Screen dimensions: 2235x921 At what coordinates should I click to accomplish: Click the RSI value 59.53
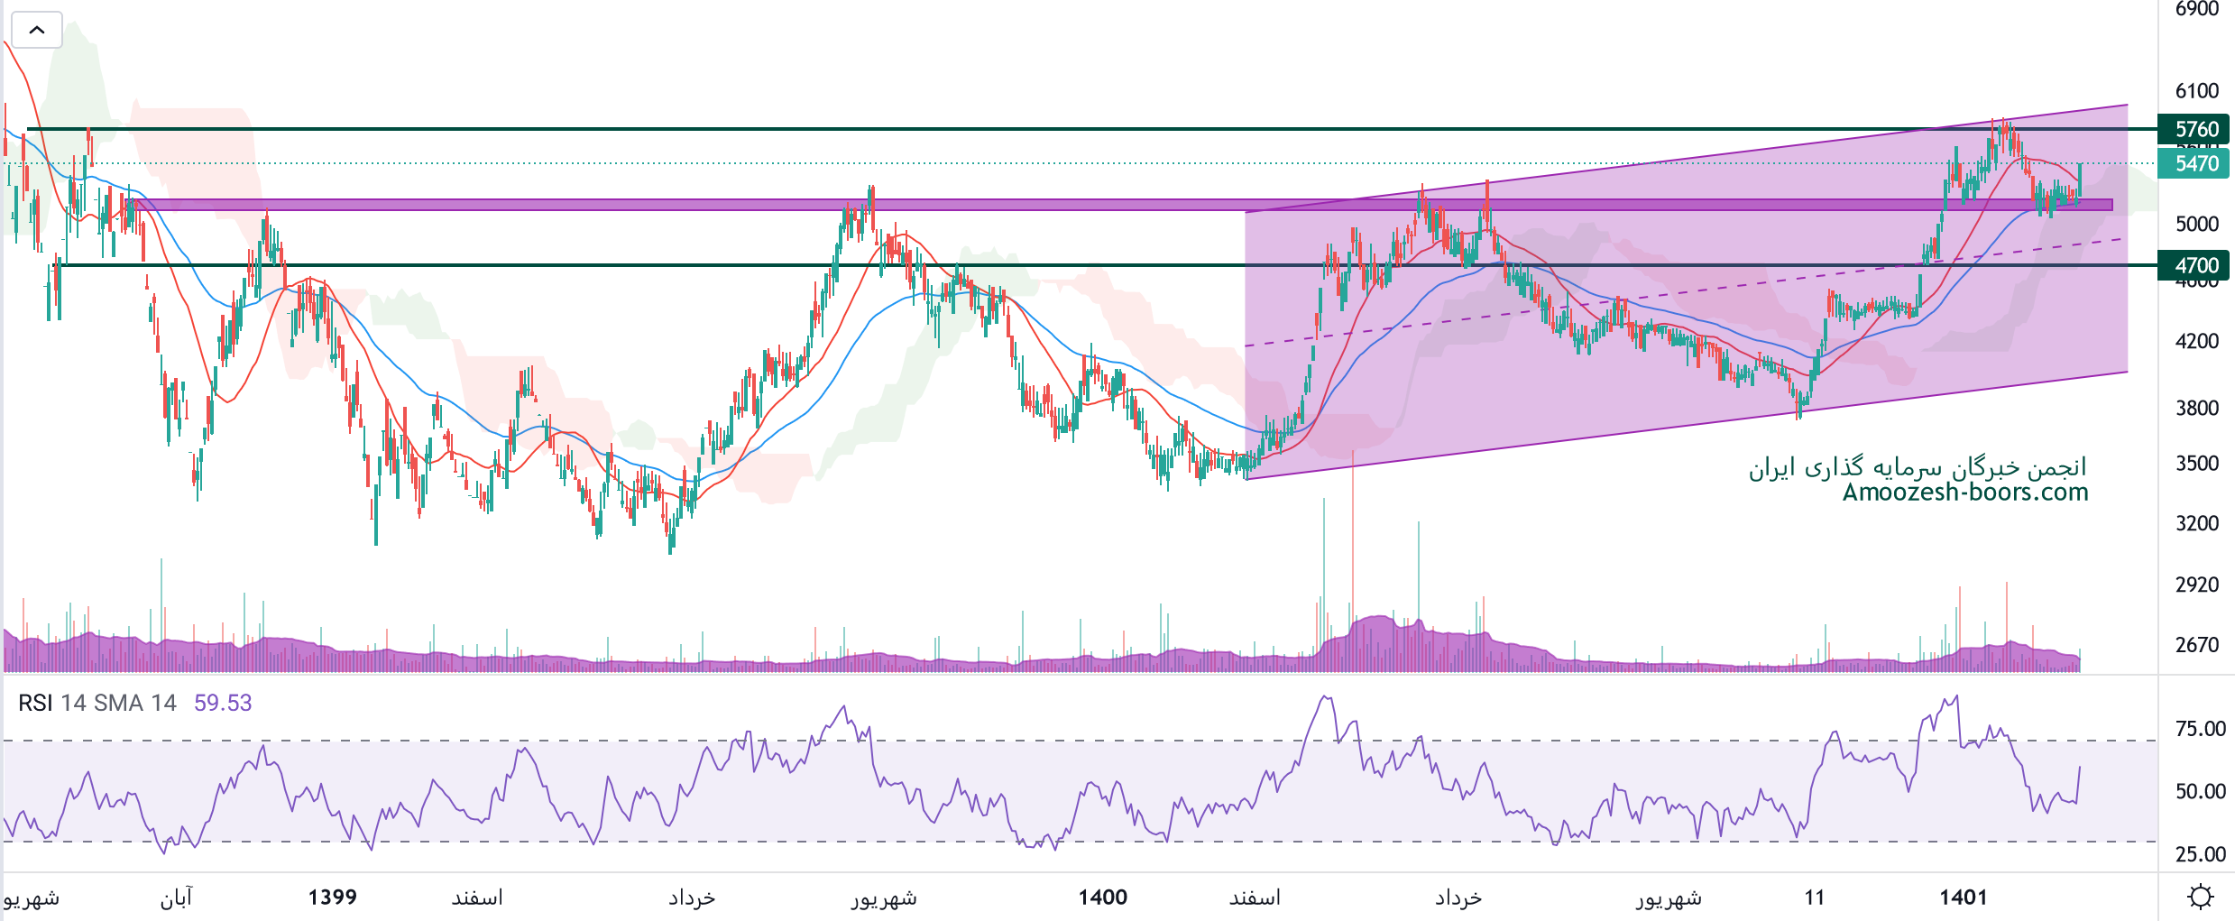(x=223, y=703)
